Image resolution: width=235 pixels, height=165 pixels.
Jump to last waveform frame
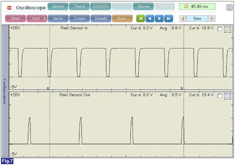[169, 18]
